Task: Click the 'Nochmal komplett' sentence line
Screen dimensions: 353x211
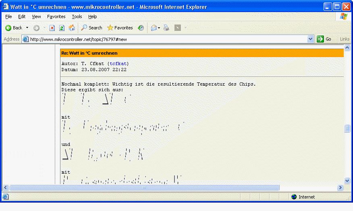Action: 159,84
